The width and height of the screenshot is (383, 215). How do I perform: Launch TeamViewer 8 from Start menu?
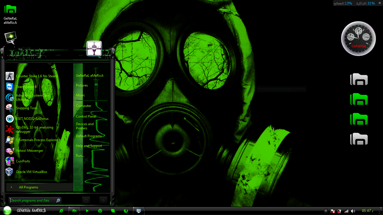[26, 87]
